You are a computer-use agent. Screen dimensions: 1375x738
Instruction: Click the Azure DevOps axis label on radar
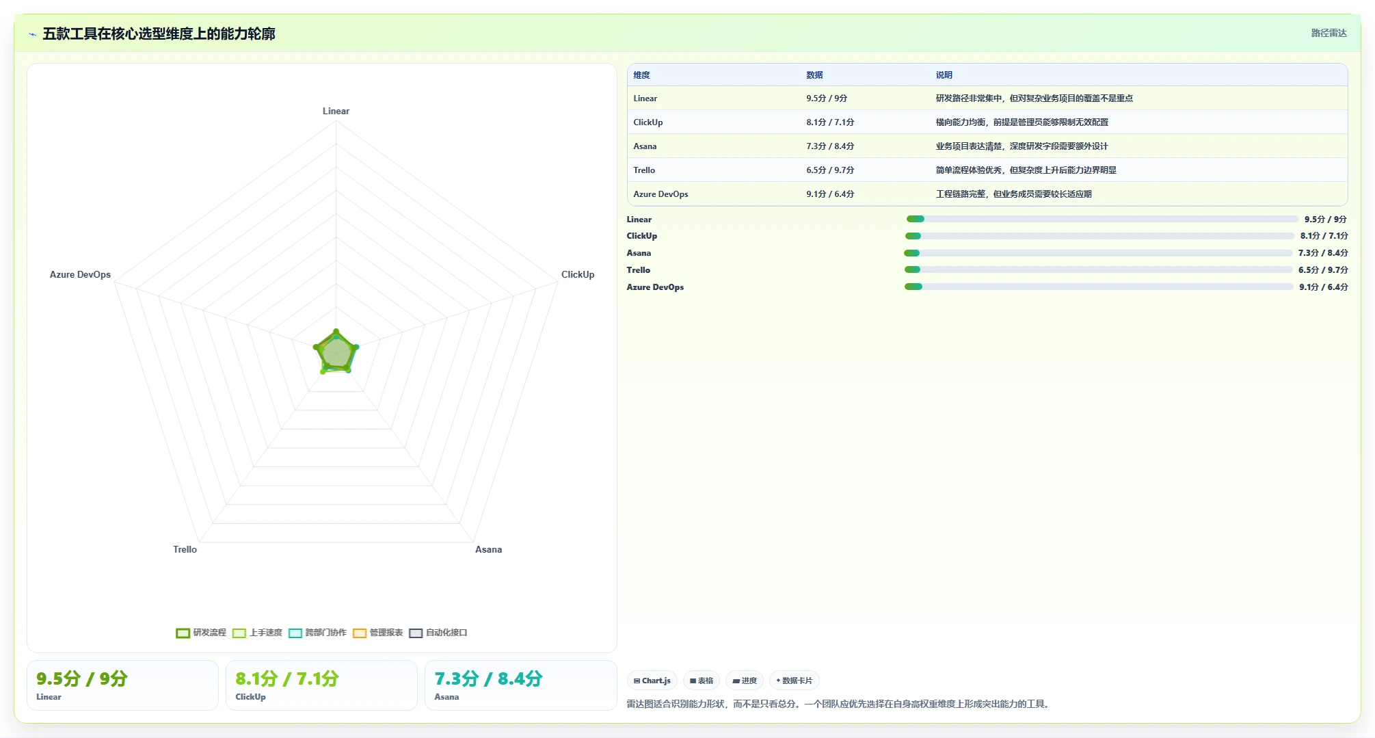click(x=80, y=274)
